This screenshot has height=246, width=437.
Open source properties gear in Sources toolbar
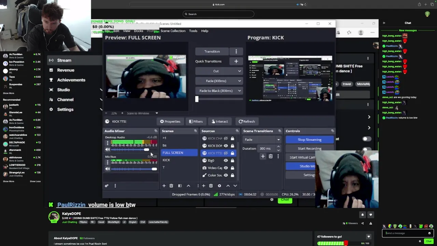220,186
